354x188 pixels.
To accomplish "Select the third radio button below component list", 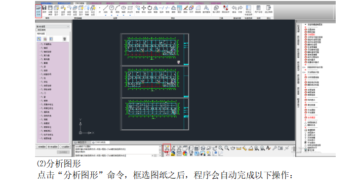I will coord(61,147).
